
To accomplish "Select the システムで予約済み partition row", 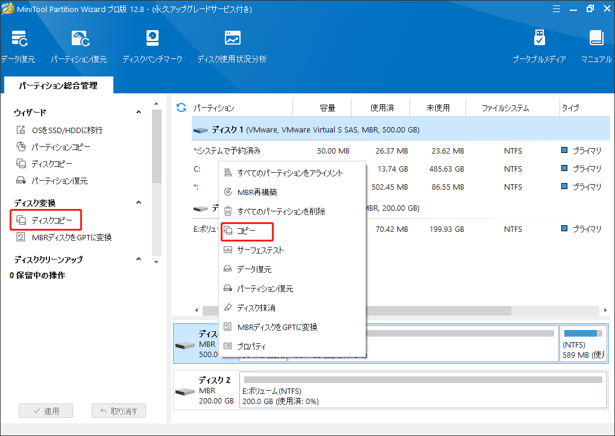I will click(401, 151).
